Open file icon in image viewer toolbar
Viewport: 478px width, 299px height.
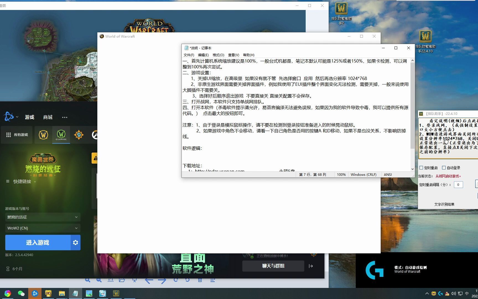(x=122, y=280)
